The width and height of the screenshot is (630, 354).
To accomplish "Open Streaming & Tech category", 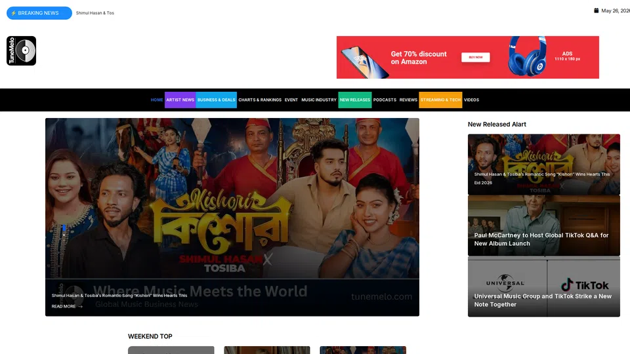I will (x=440, y=100).
